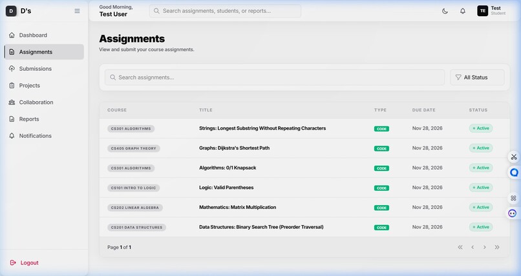The height and width of the screenshot is (276, 521).
Task: Click the Logout link
Action: coord(25,262)
